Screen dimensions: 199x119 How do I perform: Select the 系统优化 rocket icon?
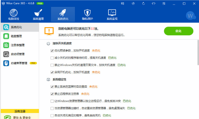click(x=63, y=13)
